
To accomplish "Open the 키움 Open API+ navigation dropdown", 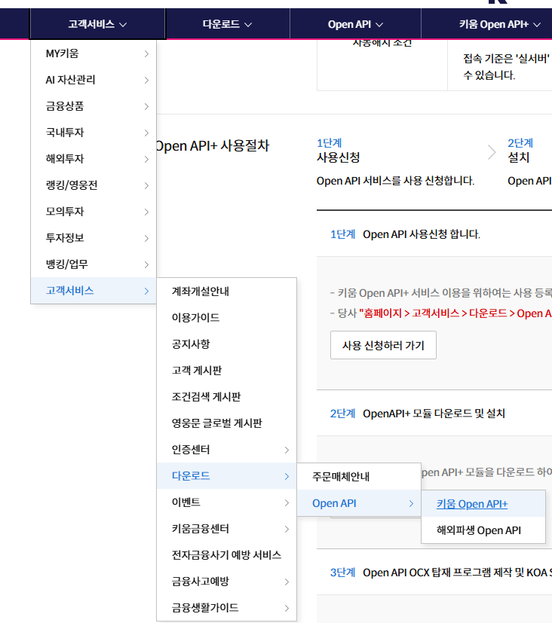I will (499, 24).
